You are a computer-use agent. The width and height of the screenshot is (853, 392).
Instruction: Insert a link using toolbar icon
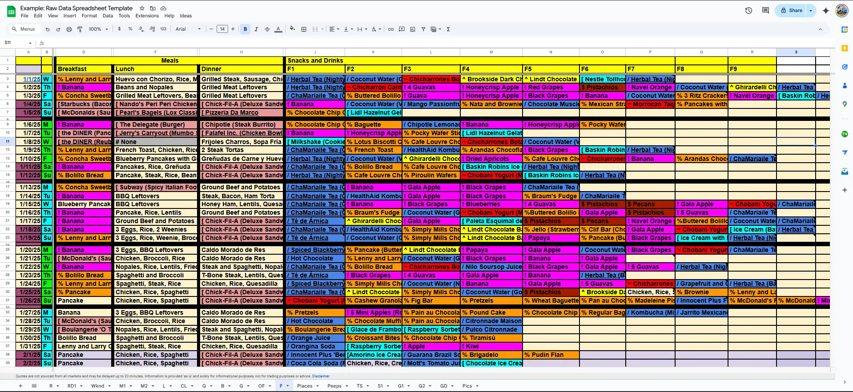[390, 29]
